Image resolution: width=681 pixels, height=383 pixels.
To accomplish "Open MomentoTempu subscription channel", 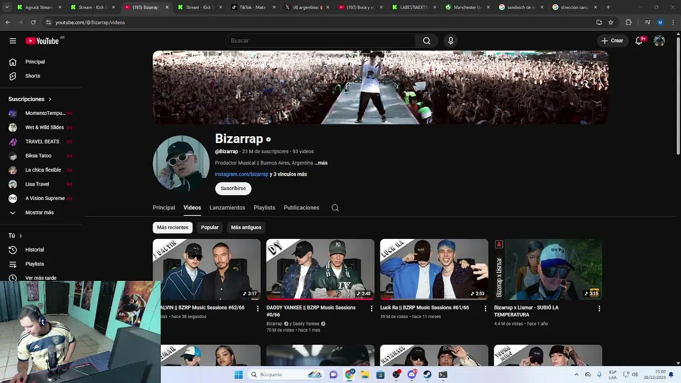I will click(x=41, y=113).
